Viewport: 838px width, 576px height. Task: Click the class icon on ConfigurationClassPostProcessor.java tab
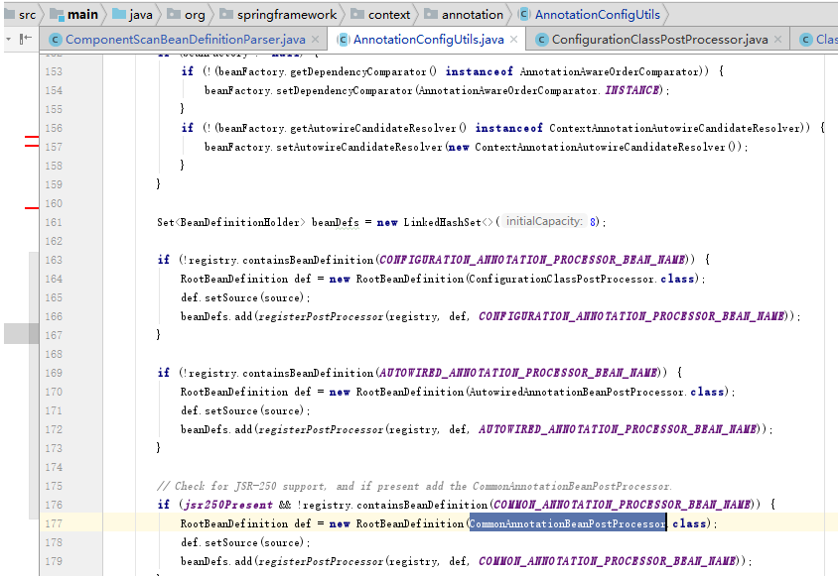(x=542, y=40)
